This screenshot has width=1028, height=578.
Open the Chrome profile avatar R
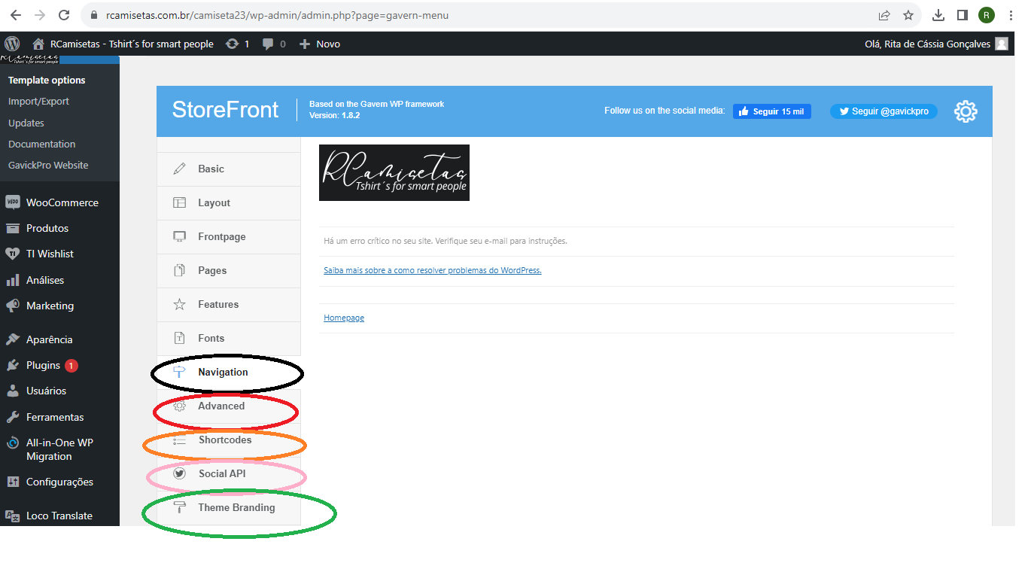pyautogui.click(x=987, y=15)
